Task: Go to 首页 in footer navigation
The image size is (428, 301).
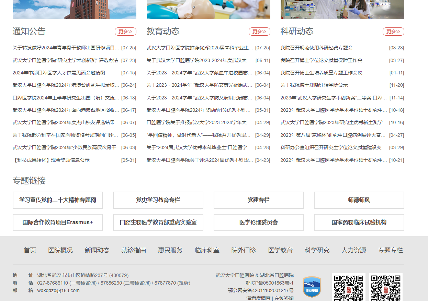Action: tap(30, 250)
